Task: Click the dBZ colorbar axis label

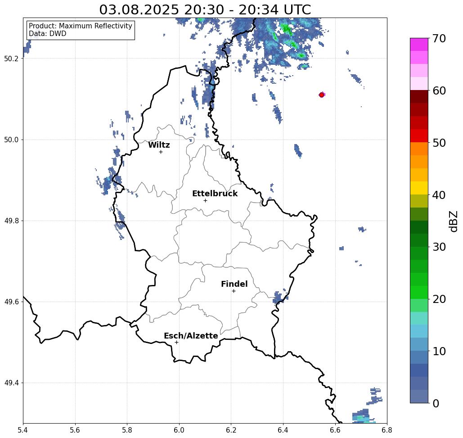Action: (453, 221)
